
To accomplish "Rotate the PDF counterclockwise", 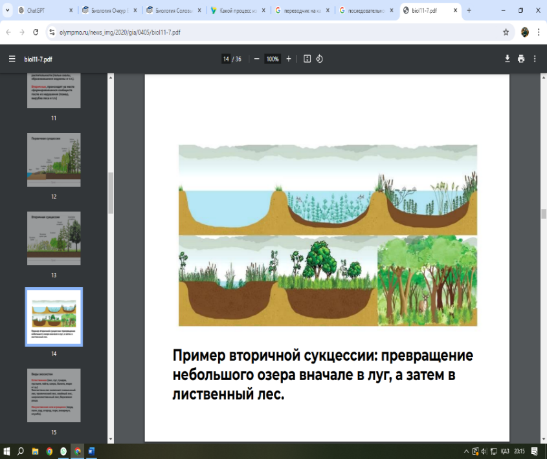I will (319, 59).
